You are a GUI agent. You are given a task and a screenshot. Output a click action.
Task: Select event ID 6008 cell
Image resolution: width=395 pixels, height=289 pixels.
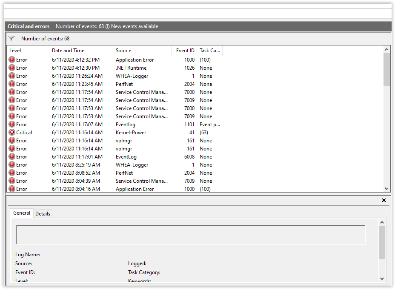pos(189,156)
